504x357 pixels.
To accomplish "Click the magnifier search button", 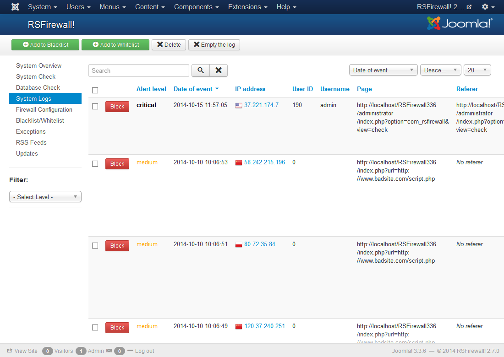I will (x=201, y=70).
